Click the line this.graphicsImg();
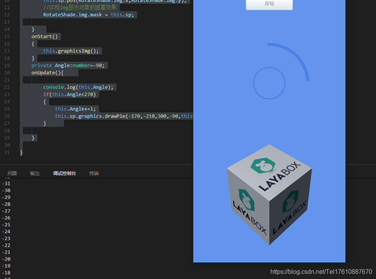The height and width of the screenshot is (279, 376). click(x=71, y=51)
